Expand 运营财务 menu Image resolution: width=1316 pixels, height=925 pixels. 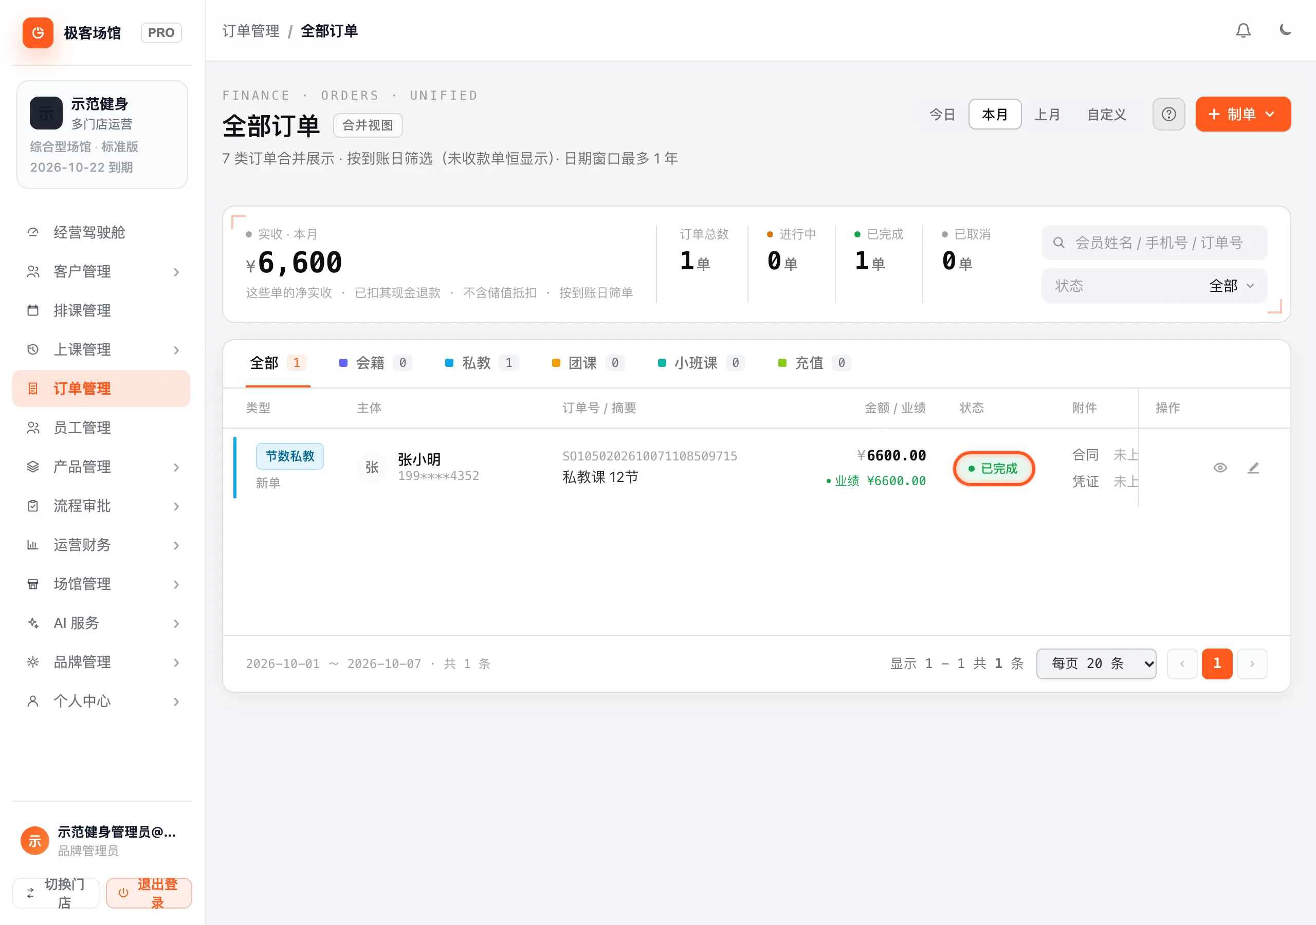(x=101, y=544)
